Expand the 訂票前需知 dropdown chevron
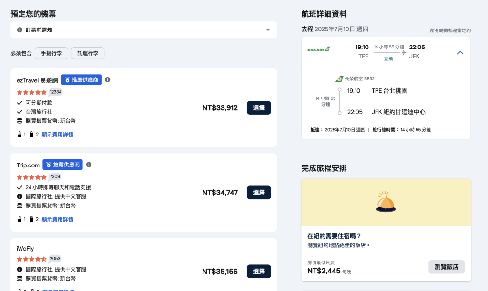 (268, 30)
